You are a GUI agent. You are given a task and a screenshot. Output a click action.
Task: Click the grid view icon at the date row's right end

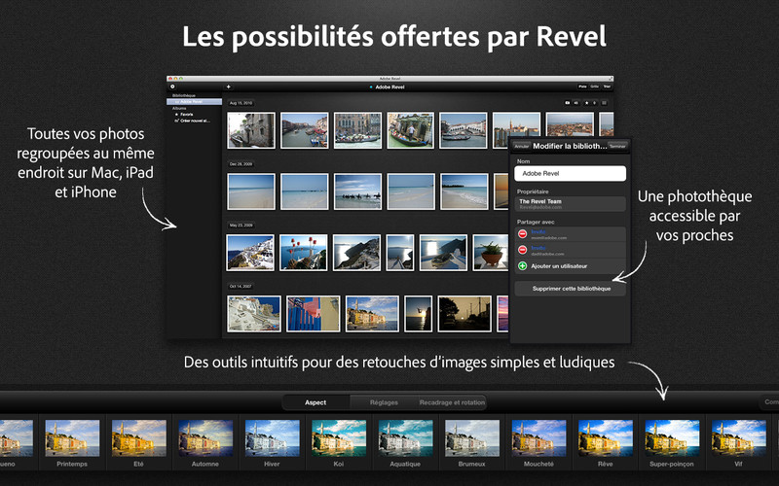coord(604,103)
